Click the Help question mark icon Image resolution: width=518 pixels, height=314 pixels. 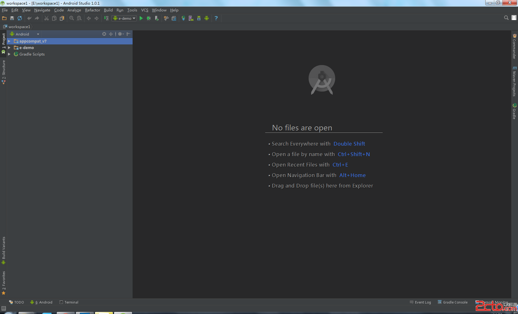216,19
